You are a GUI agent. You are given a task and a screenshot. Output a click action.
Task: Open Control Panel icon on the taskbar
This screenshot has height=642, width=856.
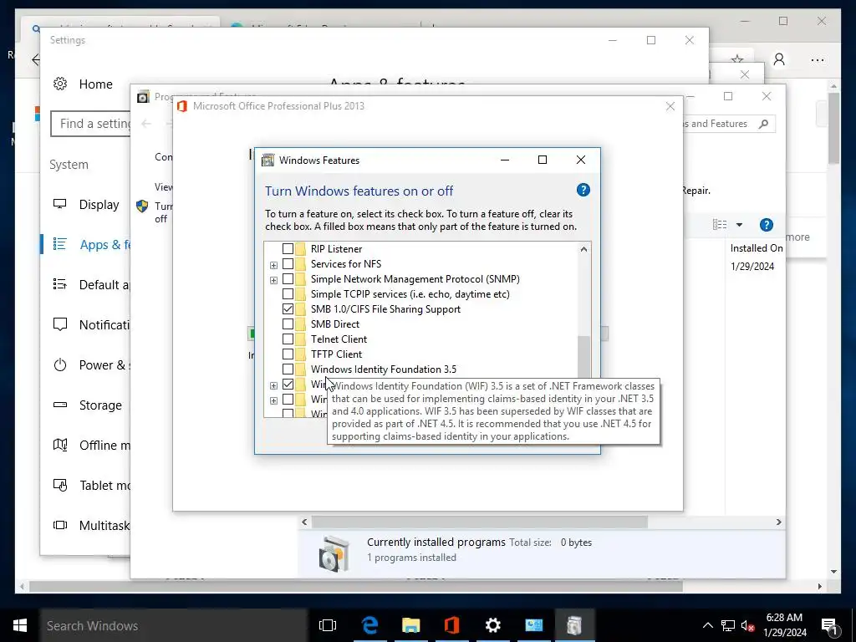coord(533,625)
